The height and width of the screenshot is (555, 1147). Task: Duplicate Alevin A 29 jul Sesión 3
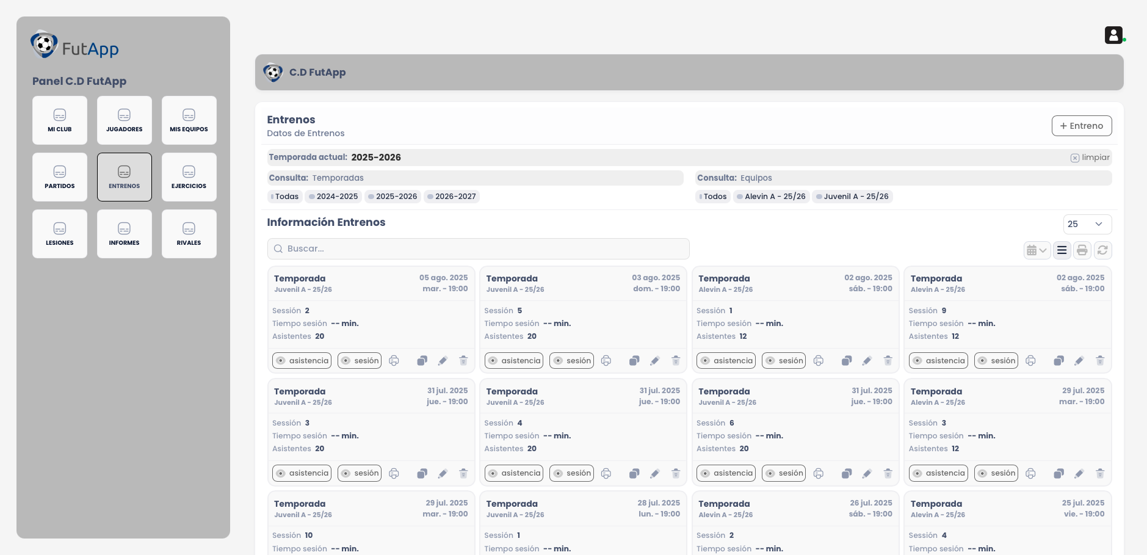(1059, 473)
